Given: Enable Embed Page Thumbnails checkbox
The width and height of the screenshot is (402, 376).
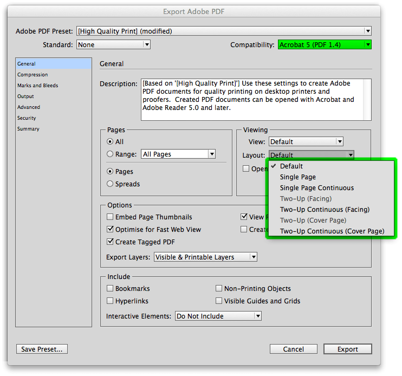Looking at the screenshot, I should tap(110, 217).
